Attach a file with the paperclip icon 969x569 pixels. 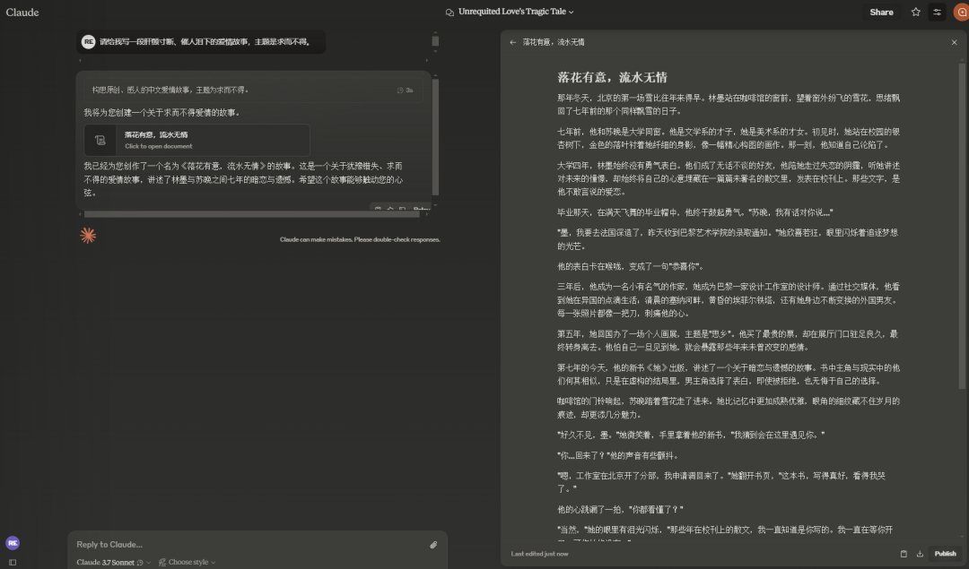[x=433, y=544]
